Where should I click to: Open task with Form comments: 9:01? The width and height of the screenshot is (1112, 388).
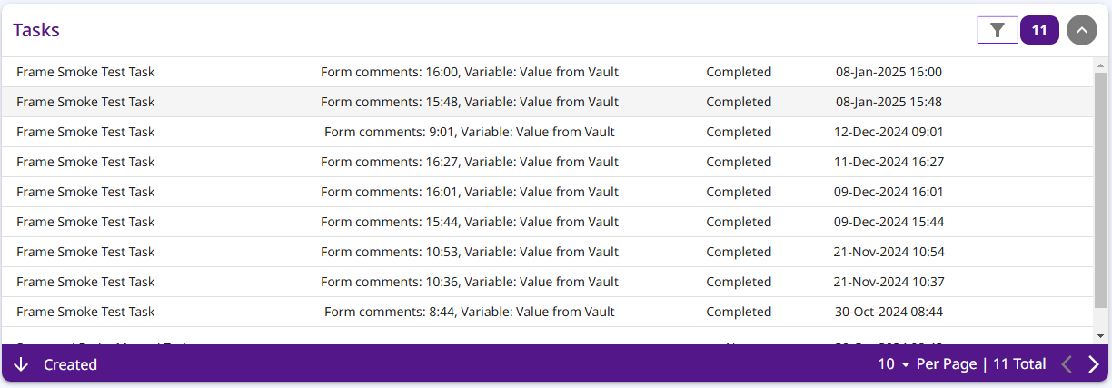click(x=548, y=132)
